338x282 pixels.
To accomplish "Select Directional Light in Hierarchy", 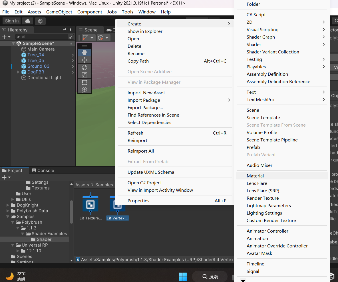I will [x=44, y=78].
